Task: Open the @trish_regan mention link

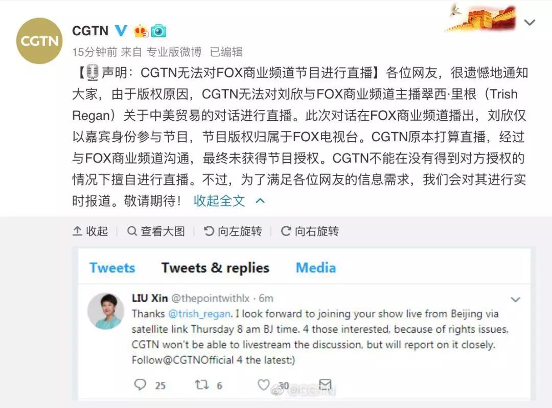Action: 200,314
